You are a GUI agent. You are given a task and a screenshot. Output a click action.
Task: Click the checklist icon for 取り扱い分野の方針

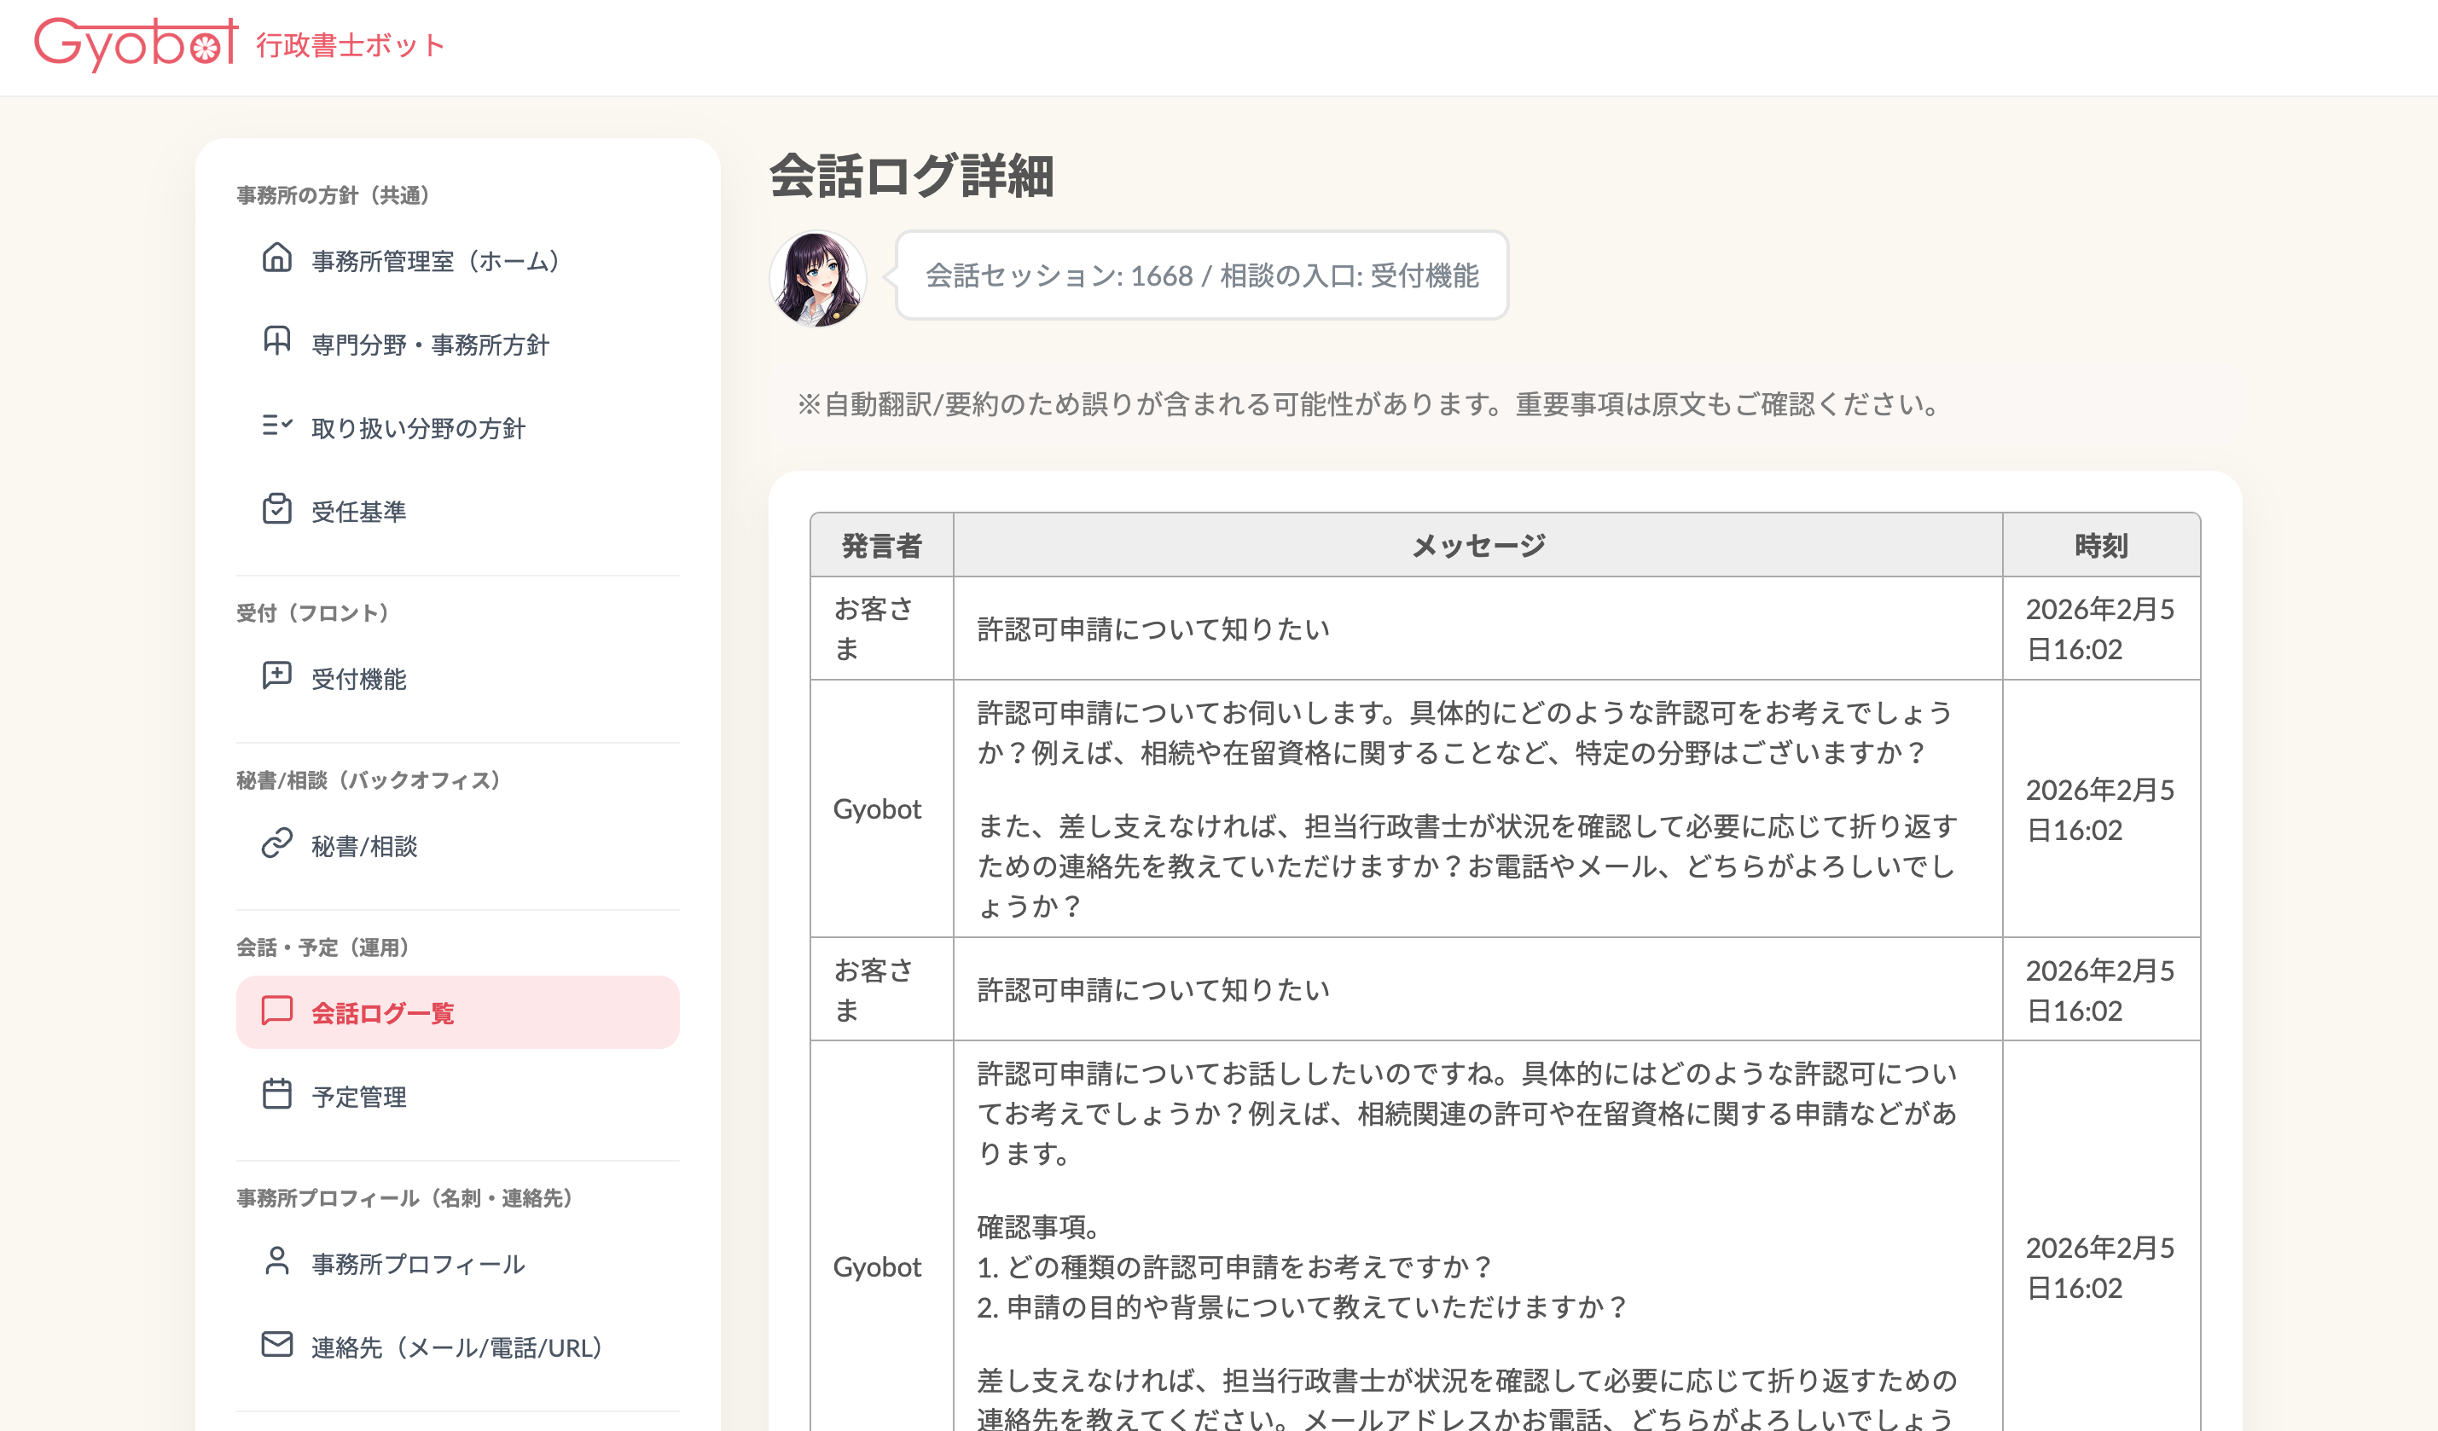click(x=276, y=426)
